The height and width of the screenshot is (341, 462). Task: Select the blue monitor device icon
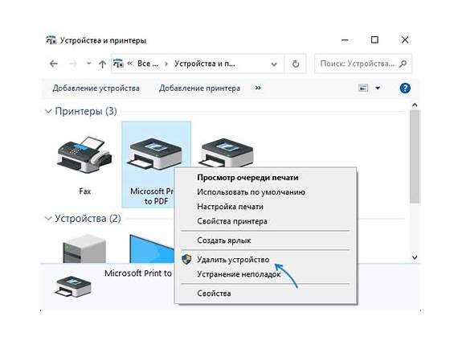click(x=152, y=249)
